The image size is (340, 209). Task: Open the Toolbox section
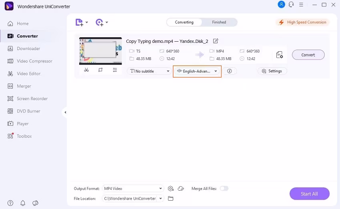pyautogui.click(x=24, y=136)
